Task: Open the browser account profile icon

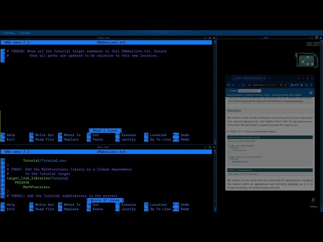Action: click(302, 85)
